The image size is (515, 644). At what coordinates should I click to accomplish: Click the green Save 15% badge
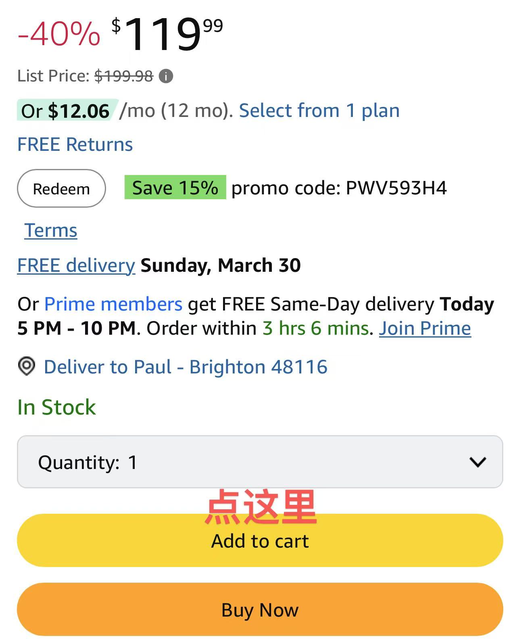click(x=175, y=188)
